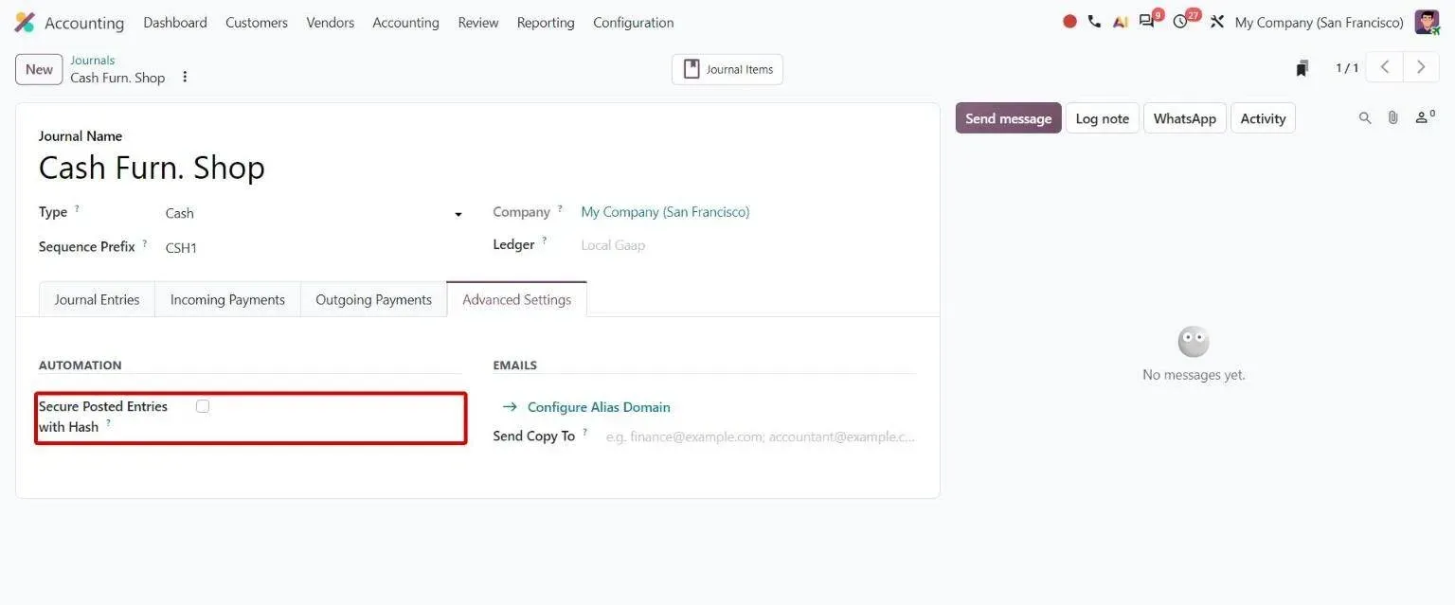The height and width of the screenshot is (605, 1455).
Task: Click Secure Posted Entries help question mark
Action: pyautogui.click(x=108, y=423)
